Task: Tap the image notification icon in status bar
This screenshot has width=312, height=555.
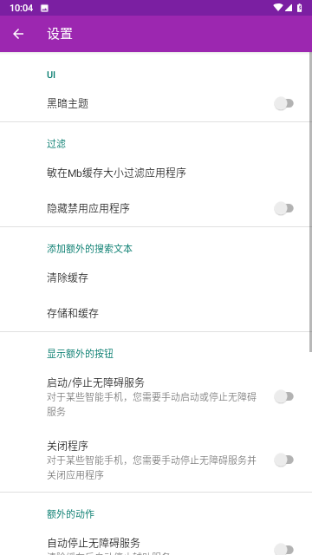Action: [44, 8]
